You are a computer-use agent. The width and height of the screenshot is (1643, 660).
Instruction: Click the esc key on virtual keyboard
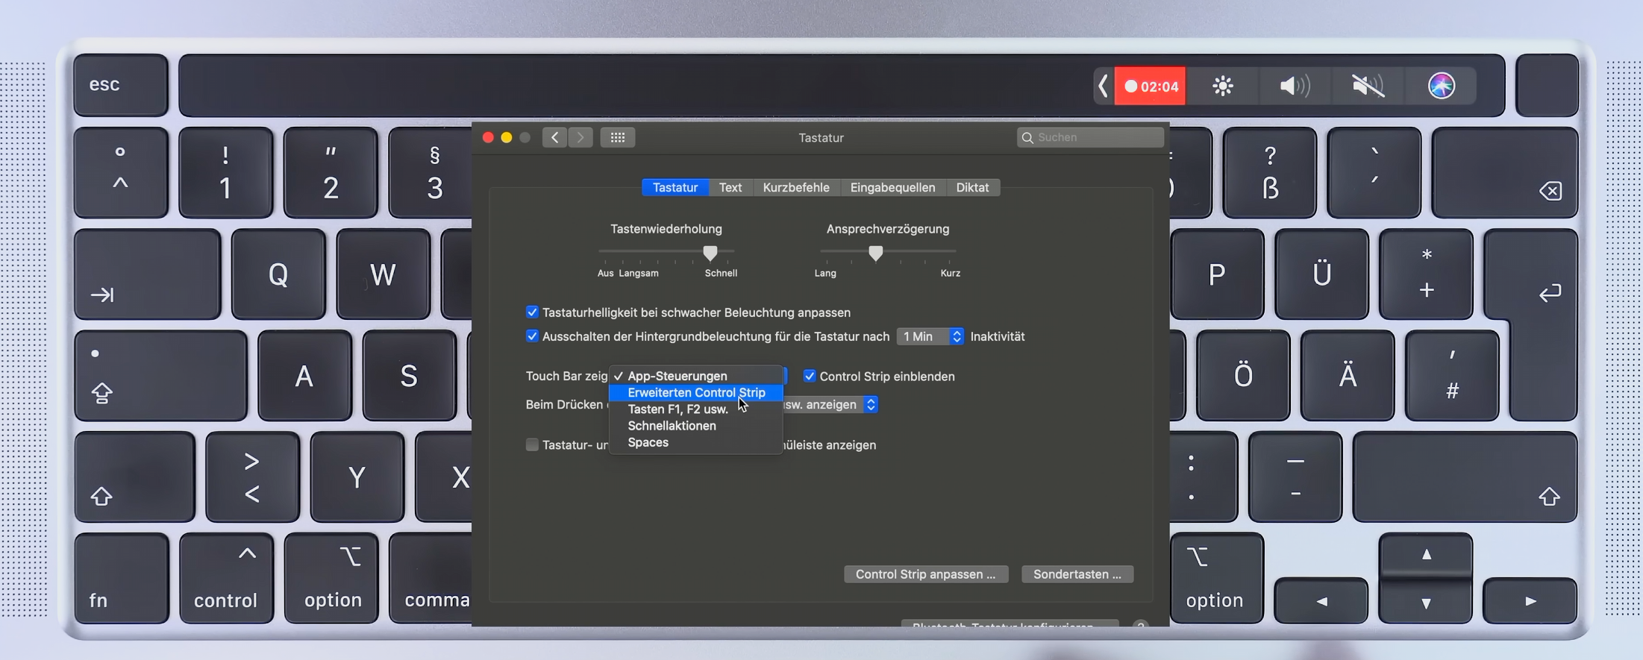pos(121,85)
